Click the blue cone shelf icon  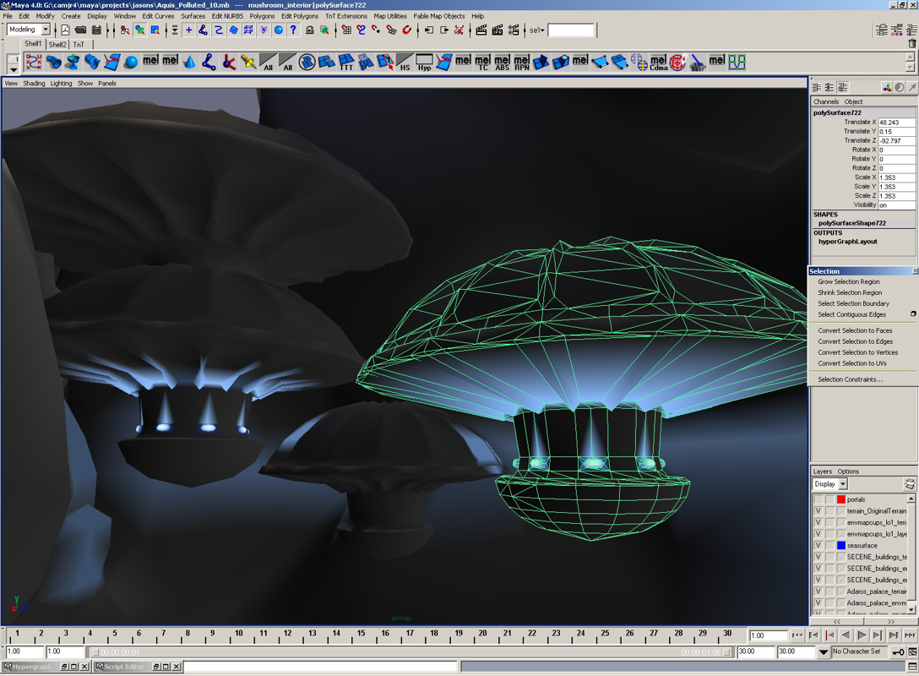click(x=189, y=63)
